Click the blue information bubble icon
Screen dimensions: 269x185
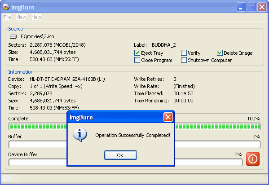(80, 135)
